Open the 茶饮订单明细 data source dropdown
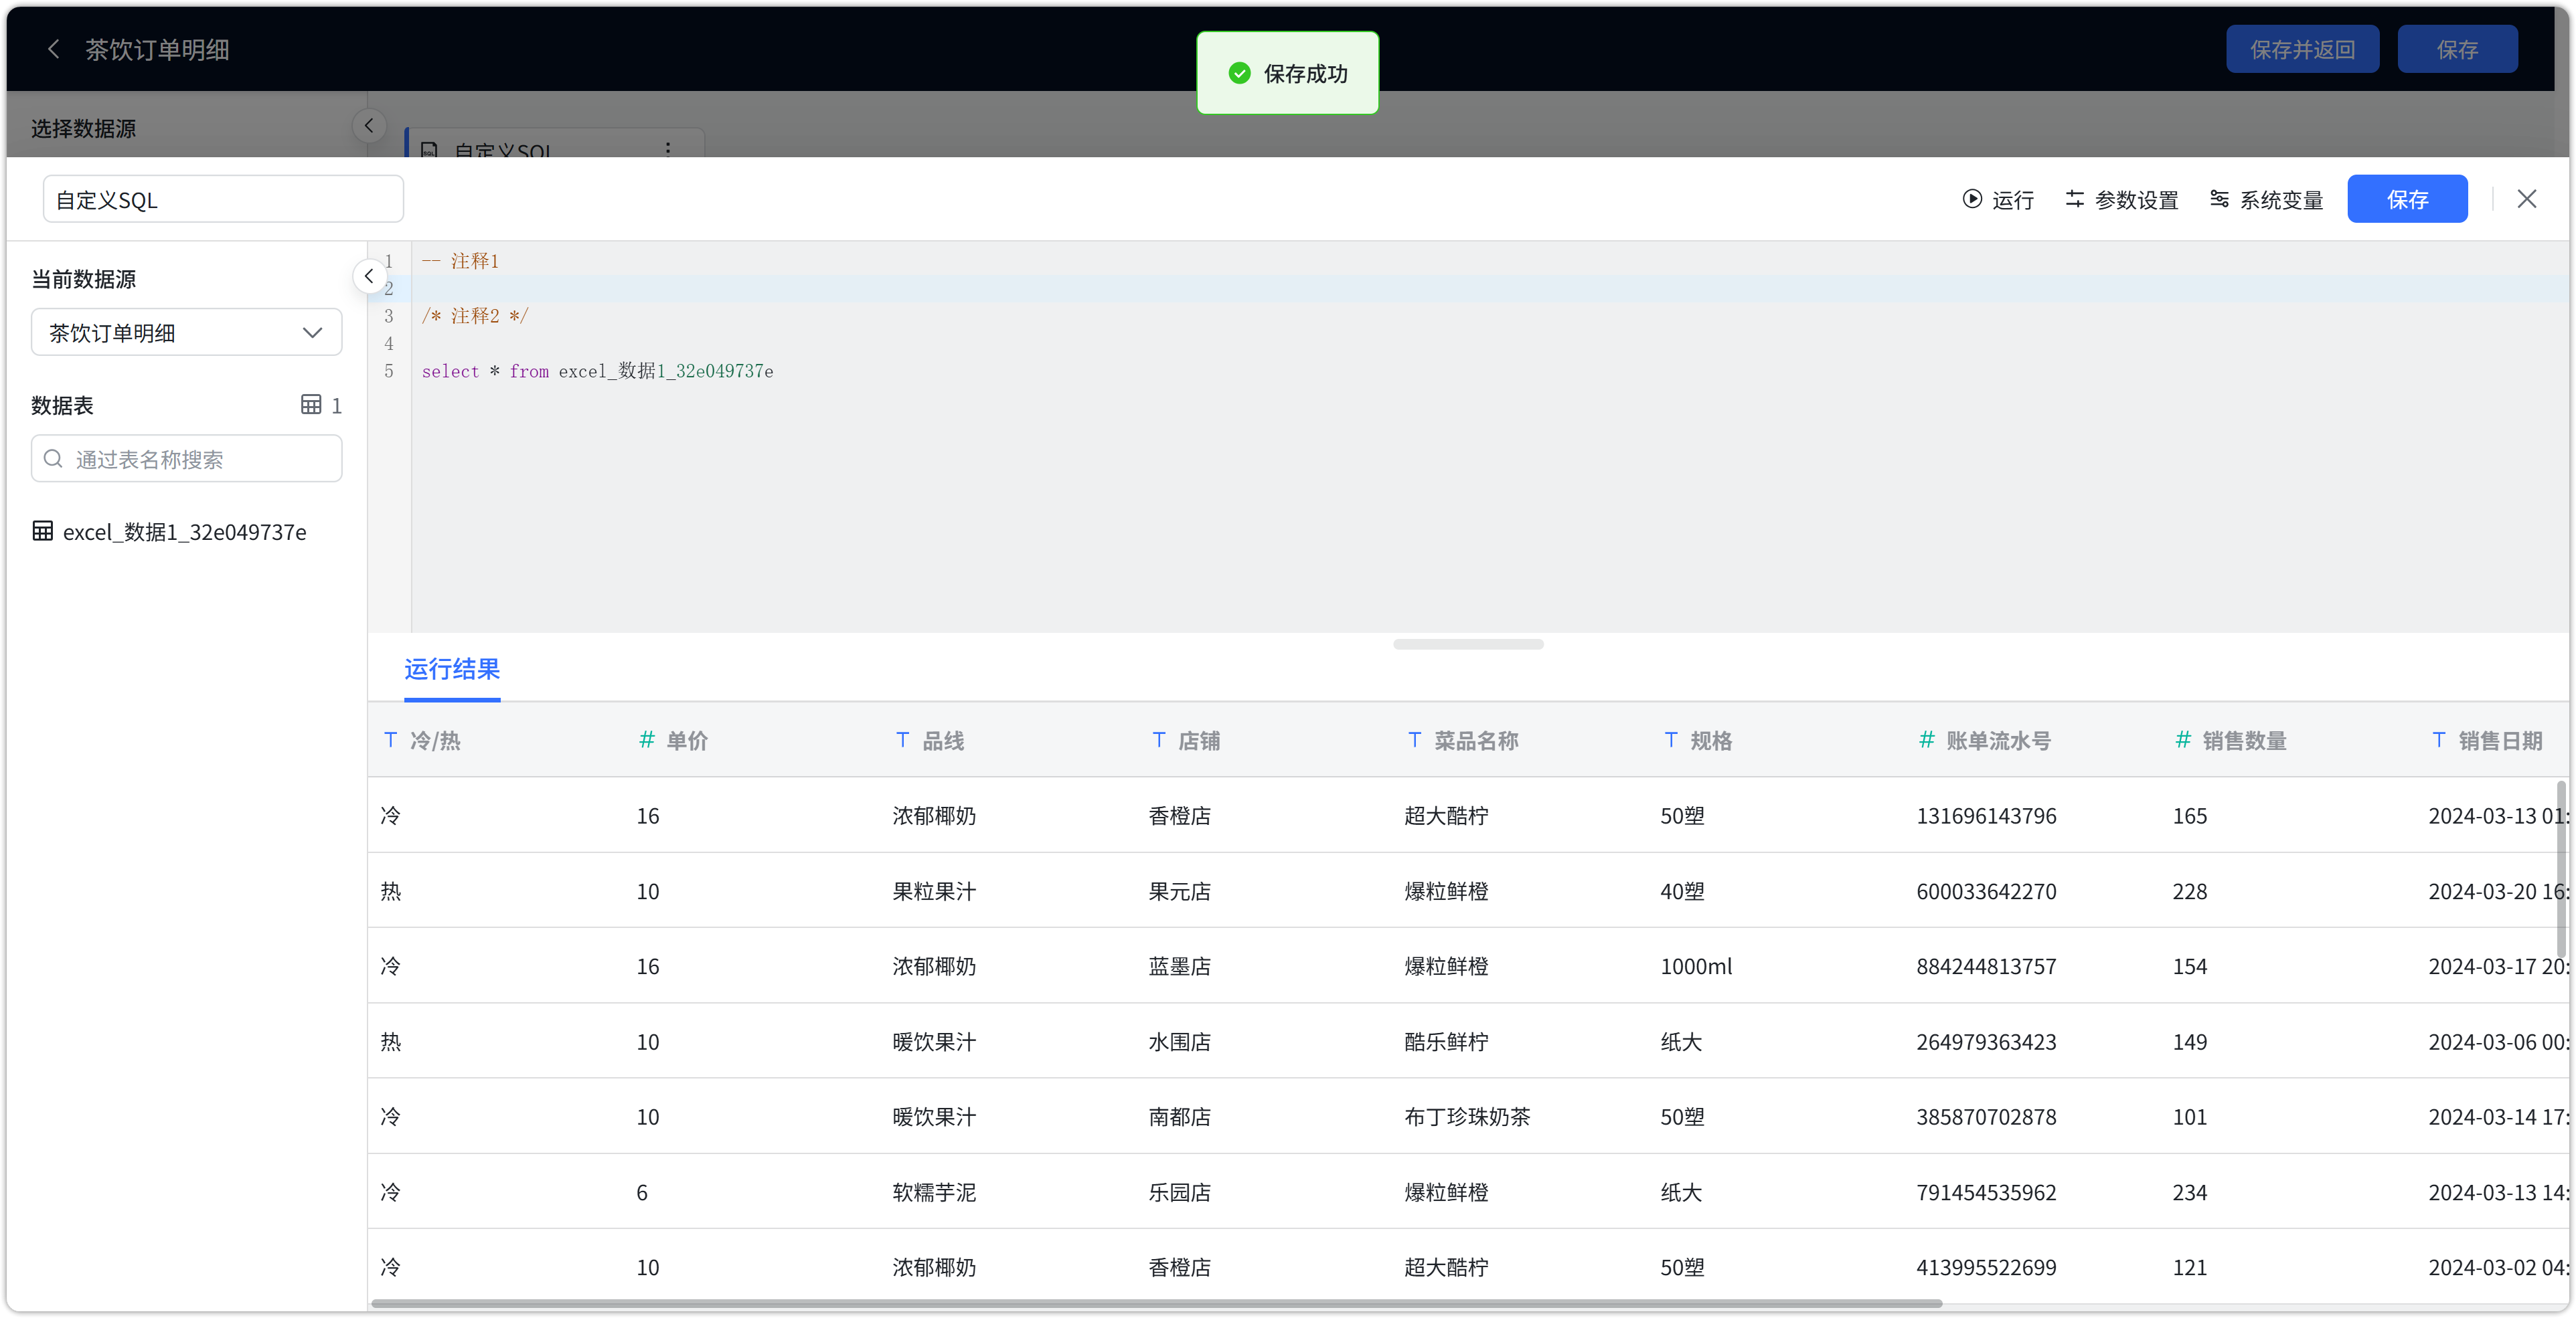 point(186,332)
